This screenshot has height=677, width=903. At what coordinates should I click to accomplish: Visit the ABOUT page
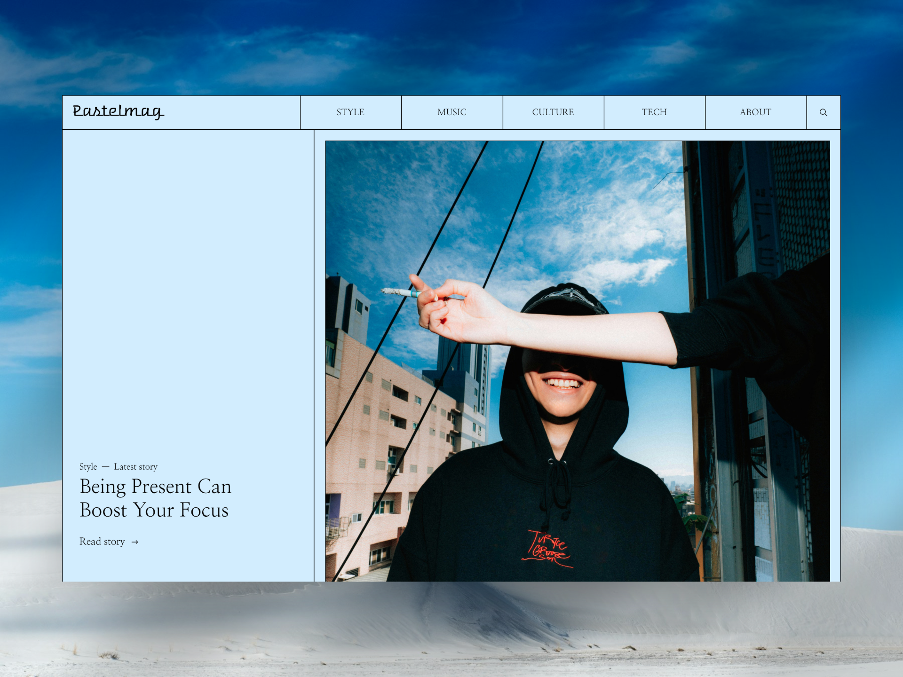(755, 112)
